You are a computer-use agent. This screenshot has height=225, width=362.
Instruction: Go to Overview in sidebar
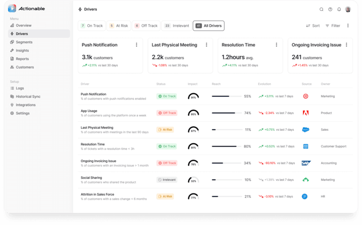click(39, 25)
